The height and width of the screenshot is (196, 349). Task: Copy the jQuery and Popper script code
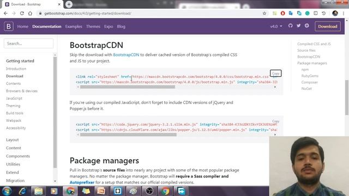click(275, 121)
